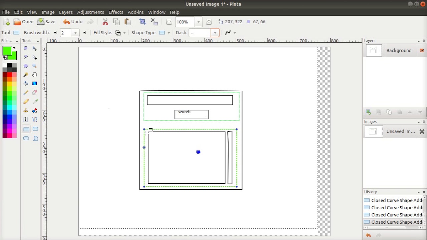427x240 pixels.
Task: Click the Dash pattern input field
Action: (x=200, y=33)
